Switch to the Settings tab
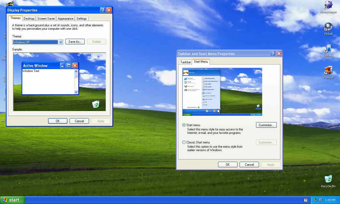 (82, 19)
